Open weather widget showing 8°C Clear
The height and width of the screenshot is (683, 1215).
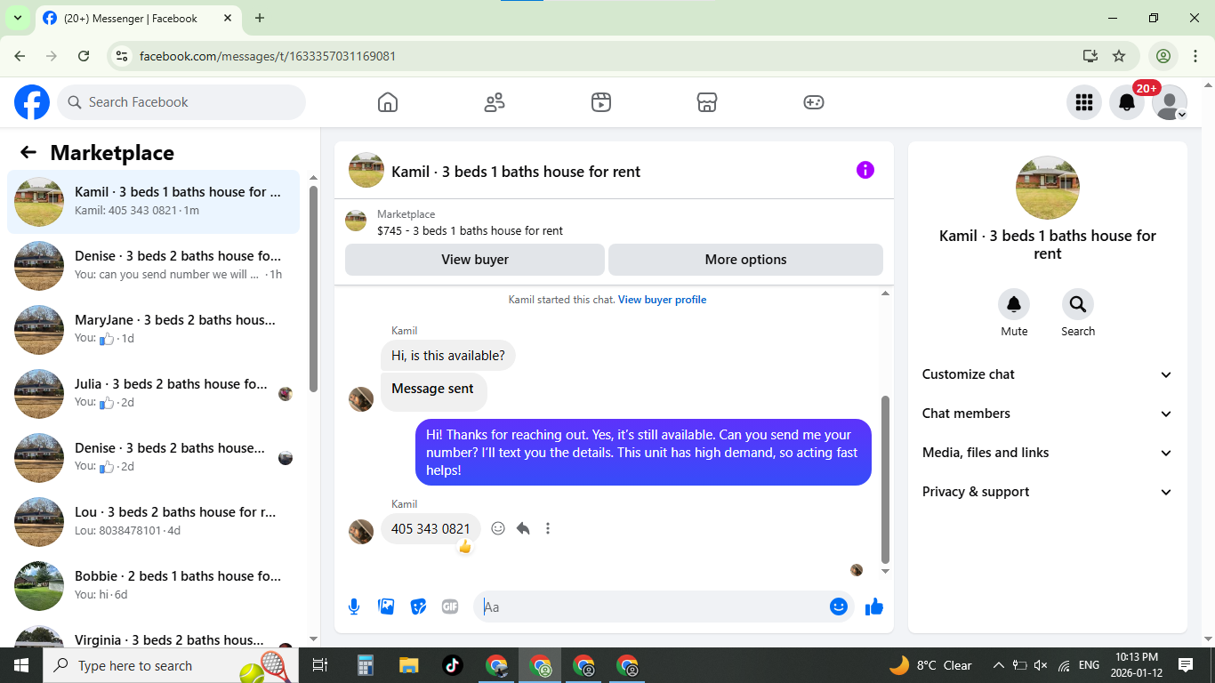point(930,665)
